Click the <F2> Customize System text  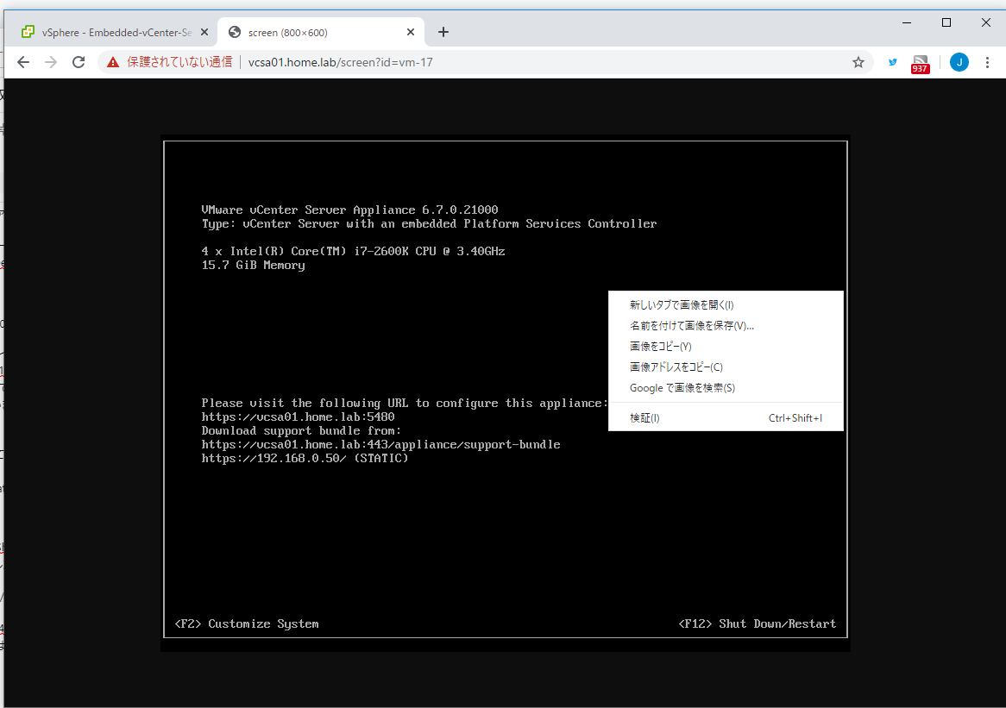tap(247, 624)
